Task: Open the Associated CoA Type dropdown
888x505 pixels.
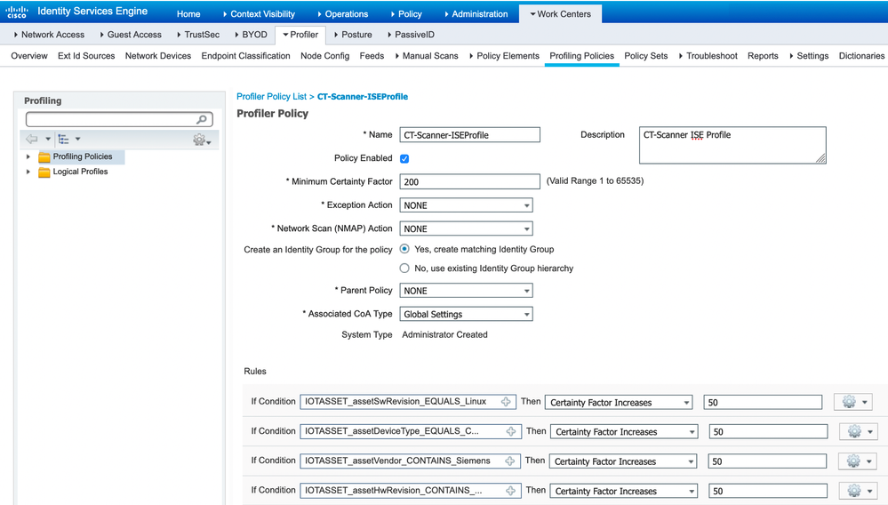Action: pos(466,314)
